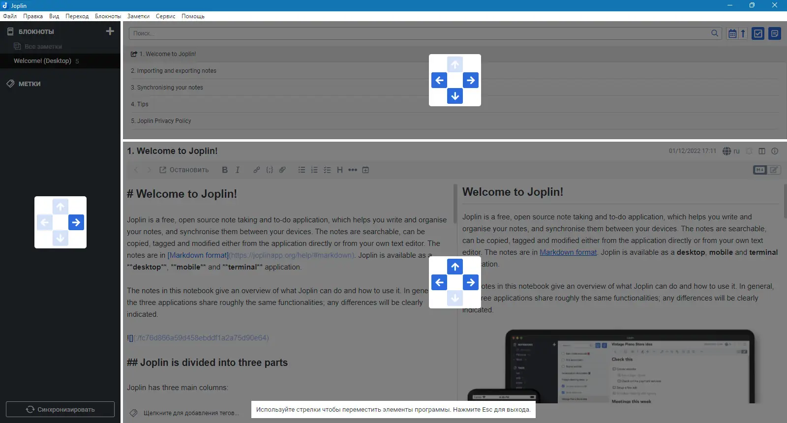Open the Markdown format link in the preview
The width and height of the screenshot is (787, 423).
(x=568, y=252)
